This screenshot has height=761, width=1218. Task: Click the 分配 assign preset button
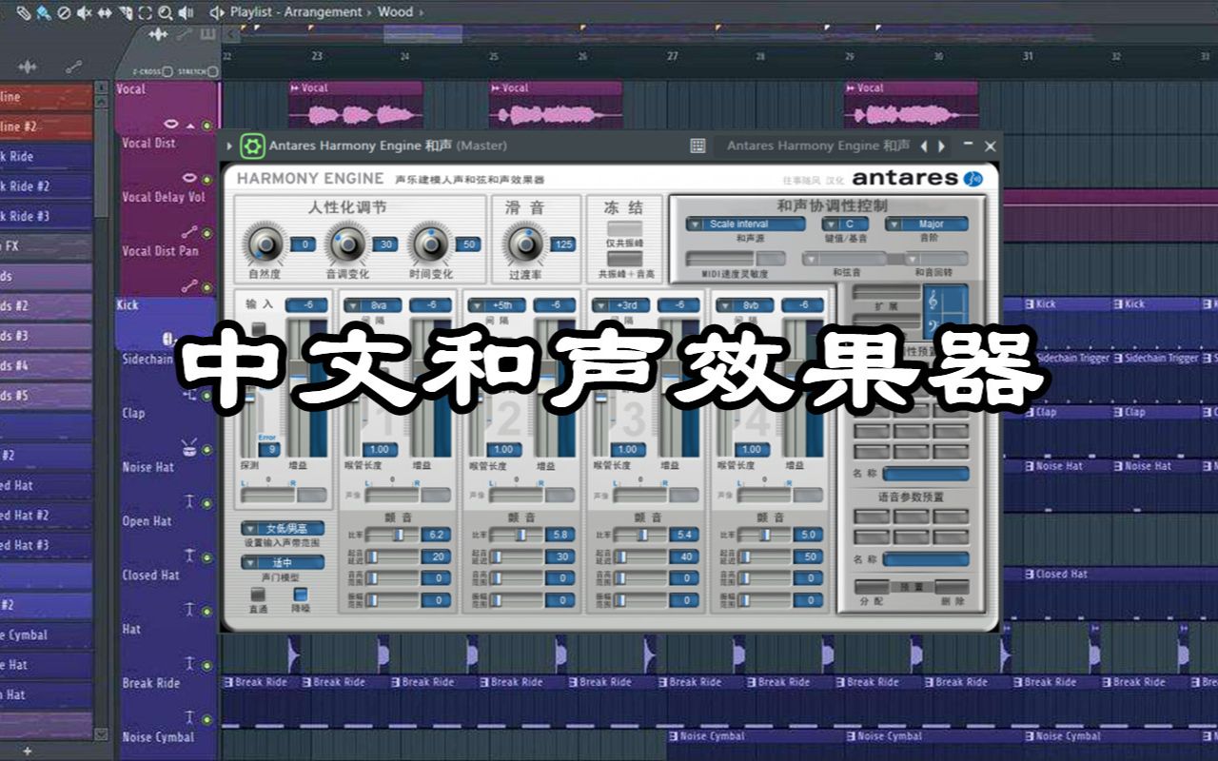coord(872,588)
